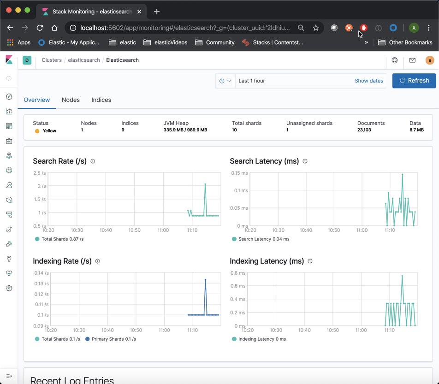Click the localhost address bar
Image resolution: width=439 pixels, height=384 pixels.
pyautogui.click(x=185, y=28)
